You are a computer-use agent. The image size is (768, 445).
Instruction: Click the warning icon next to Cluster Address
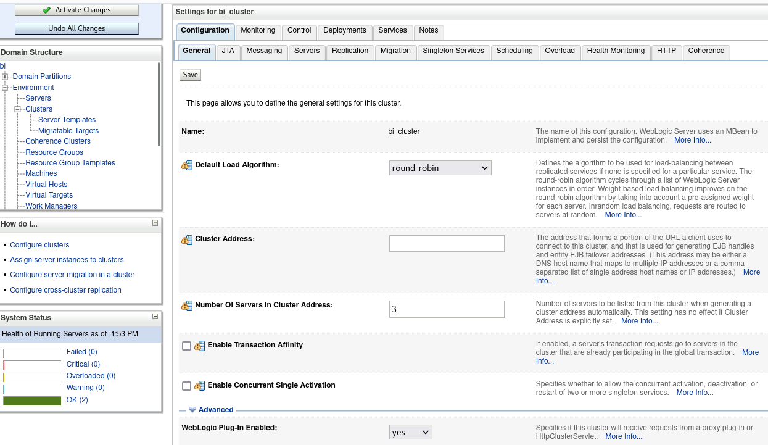[187, 239]
